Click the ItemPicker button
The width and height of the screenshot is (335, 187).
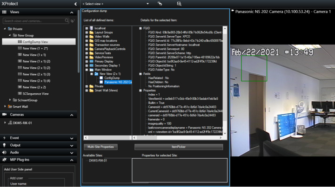178,147
